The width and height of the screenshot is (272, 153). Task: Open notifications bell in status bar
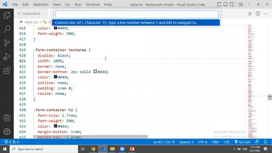pos(265,142)
